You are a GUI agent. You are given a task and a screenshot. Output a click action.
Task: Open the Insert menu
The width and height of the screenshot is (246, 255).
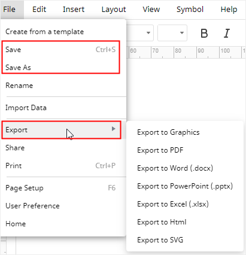(74, 9)
